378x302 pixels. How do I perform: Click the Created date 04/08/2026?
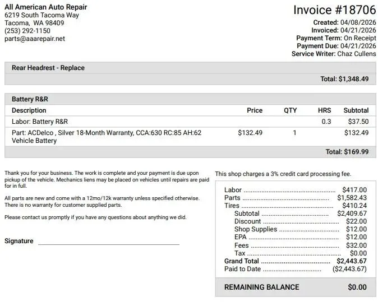pos(344,22)
